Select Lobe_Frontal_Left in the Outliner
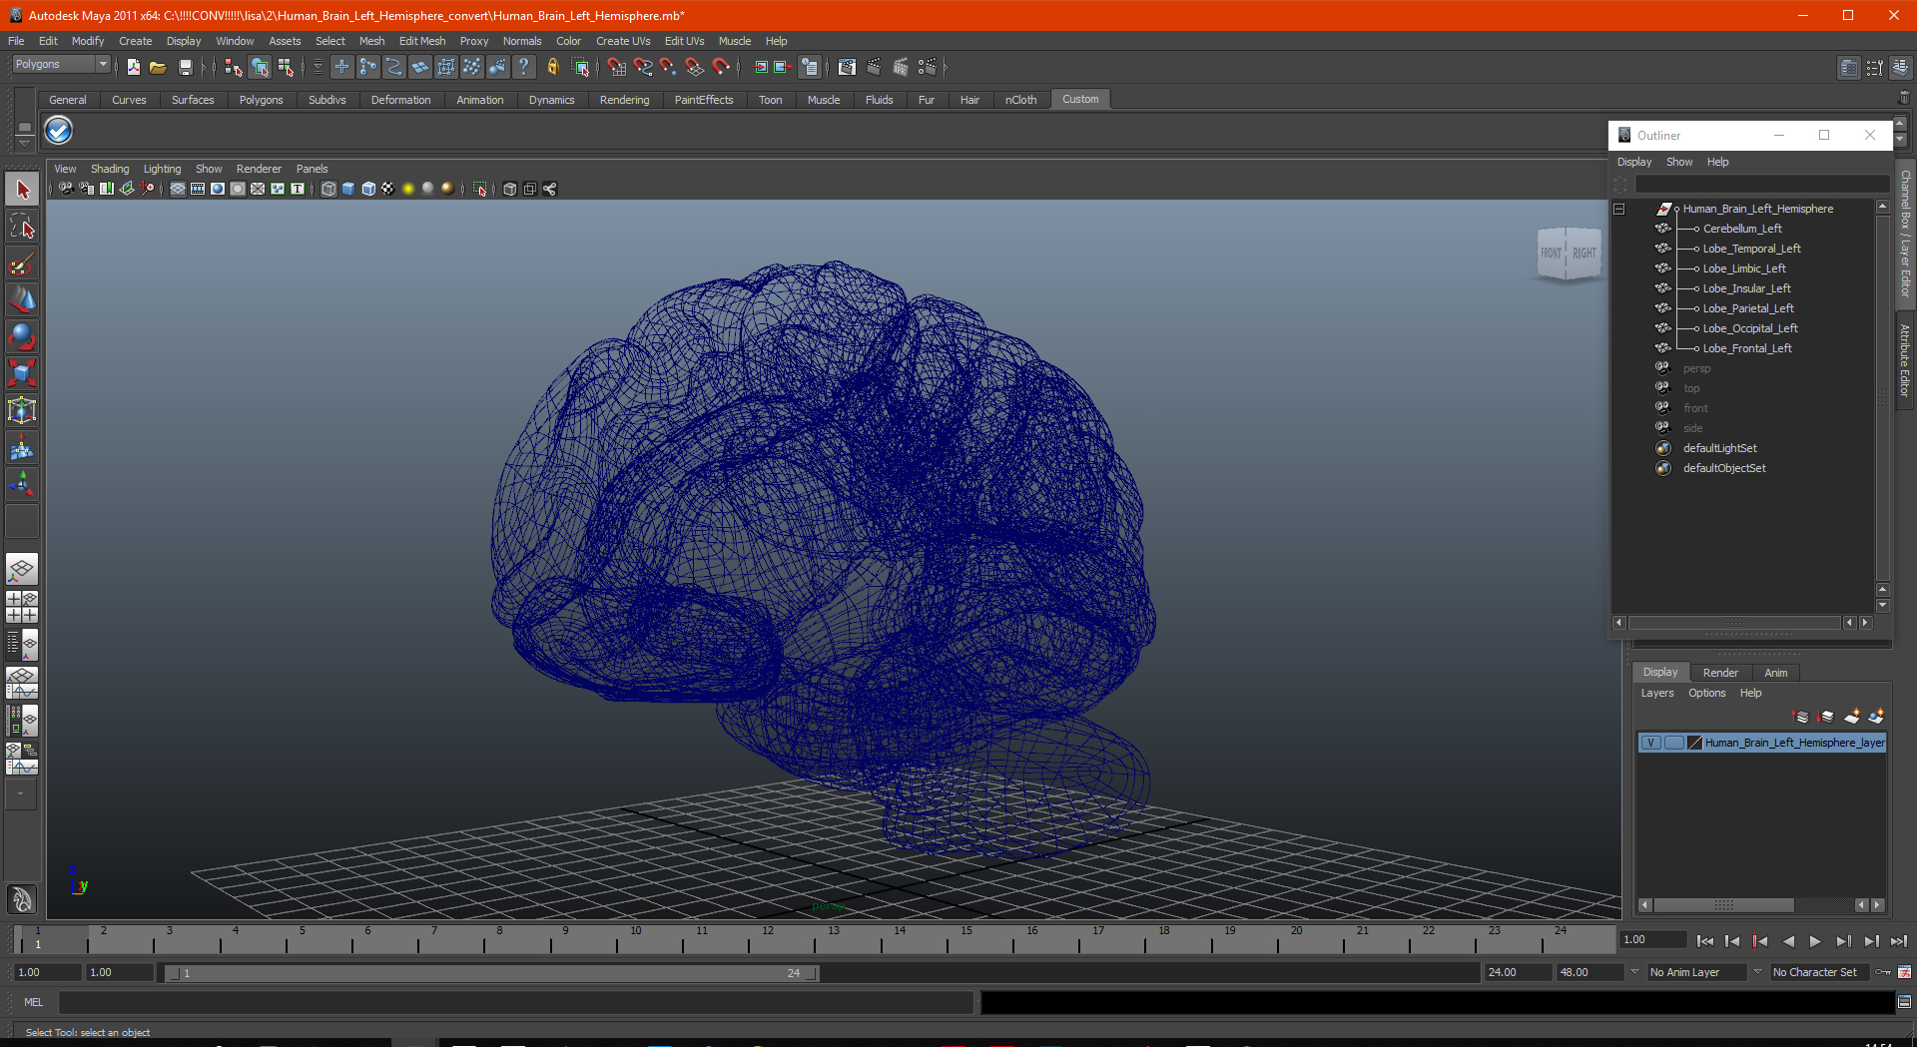Viewport: 1917px width, 1047px height. tap(1747, 348)
